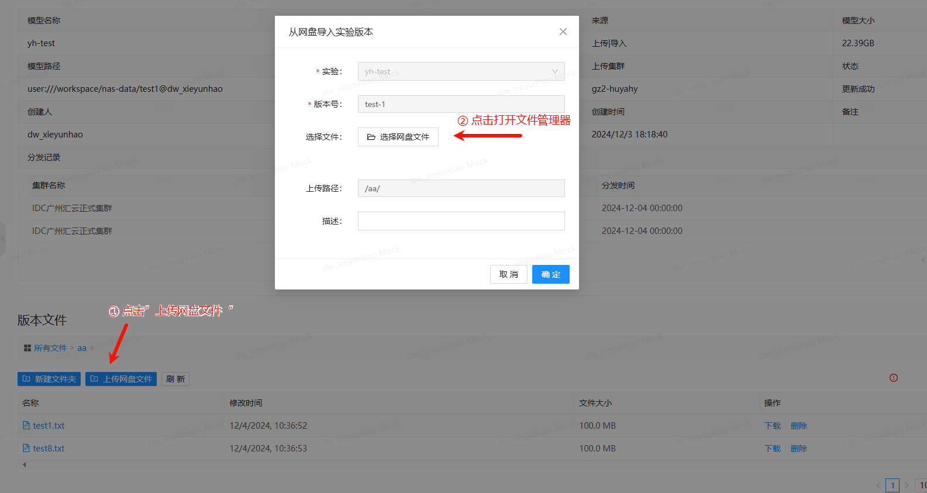This screenshot has width=927, height=493.
Task: Click the 版本号 field containing test-1
Action: (x=461, y=104)
